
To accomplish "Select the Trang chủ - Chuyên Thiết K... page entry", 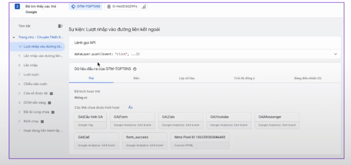I will [41, 37].
